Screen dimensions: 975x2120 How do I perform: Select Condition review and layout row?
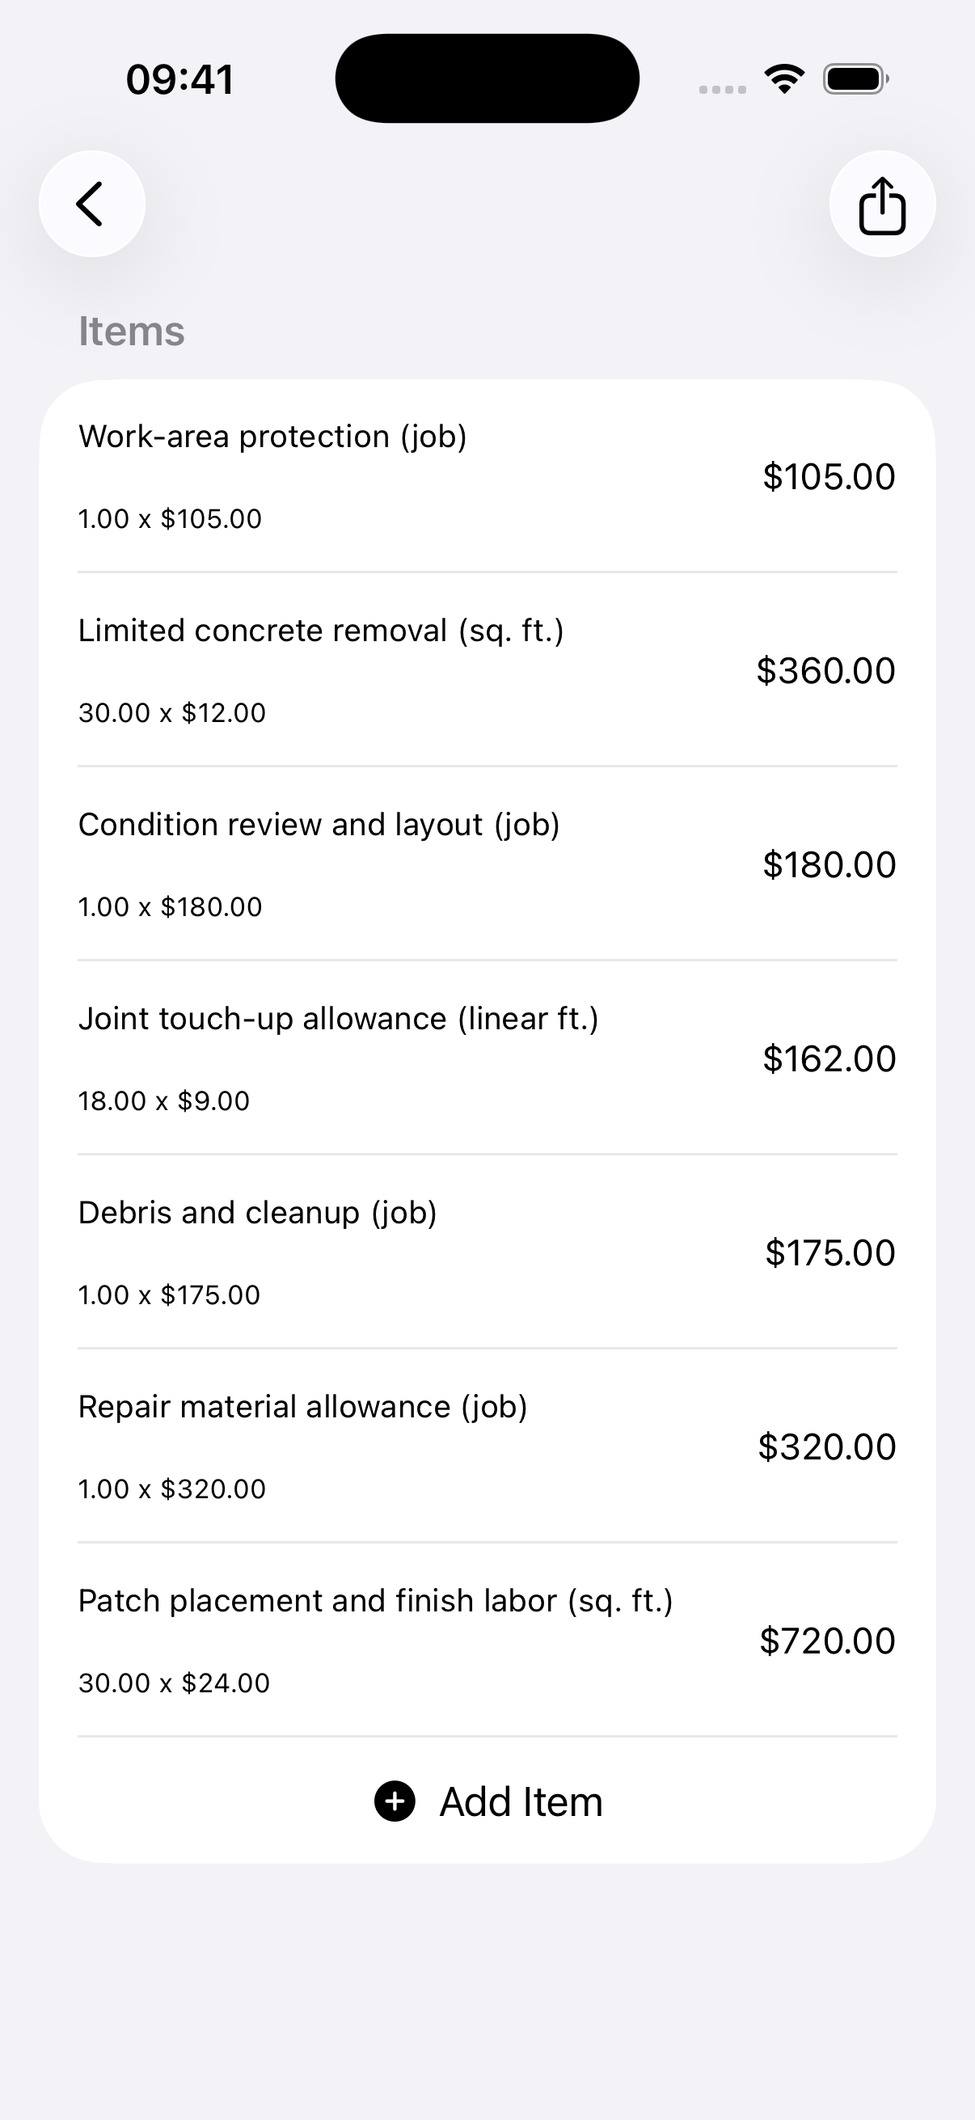[487, 864]
